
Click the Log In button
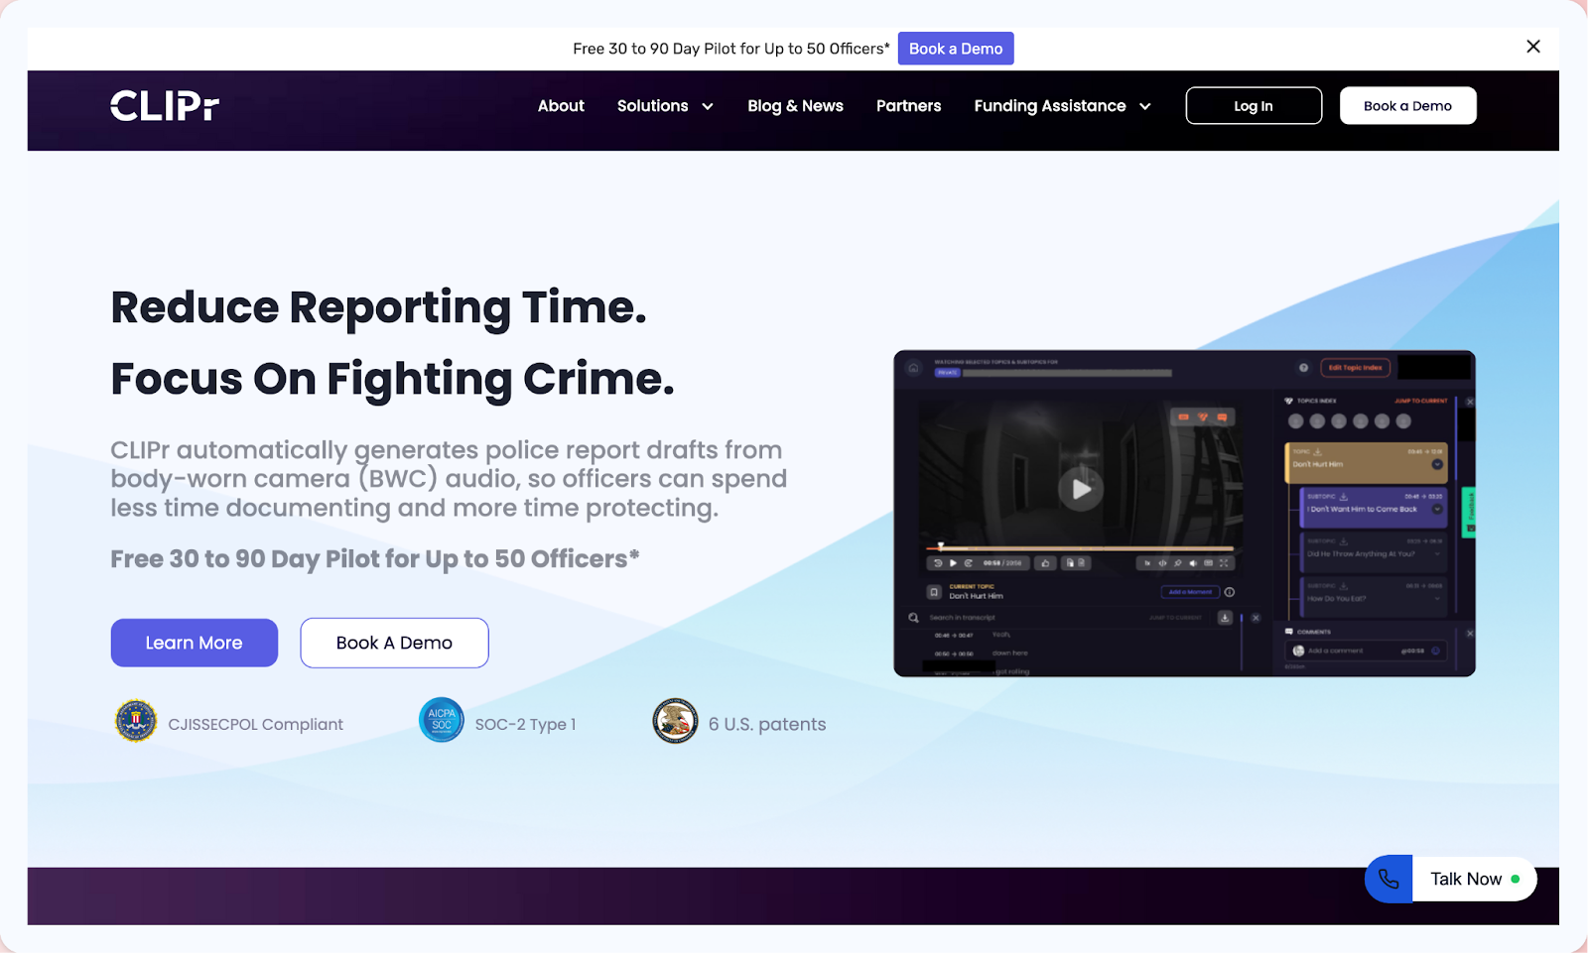tap(1254, 106)
